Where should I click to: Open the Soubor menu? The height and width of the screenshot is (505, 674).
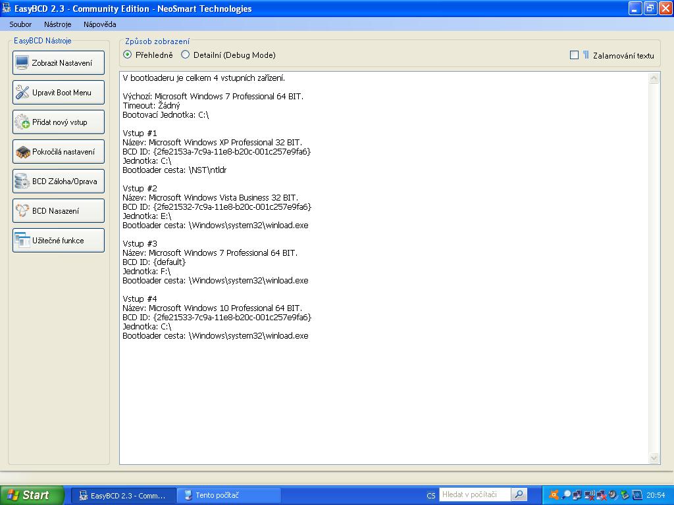tap(20, 24)
